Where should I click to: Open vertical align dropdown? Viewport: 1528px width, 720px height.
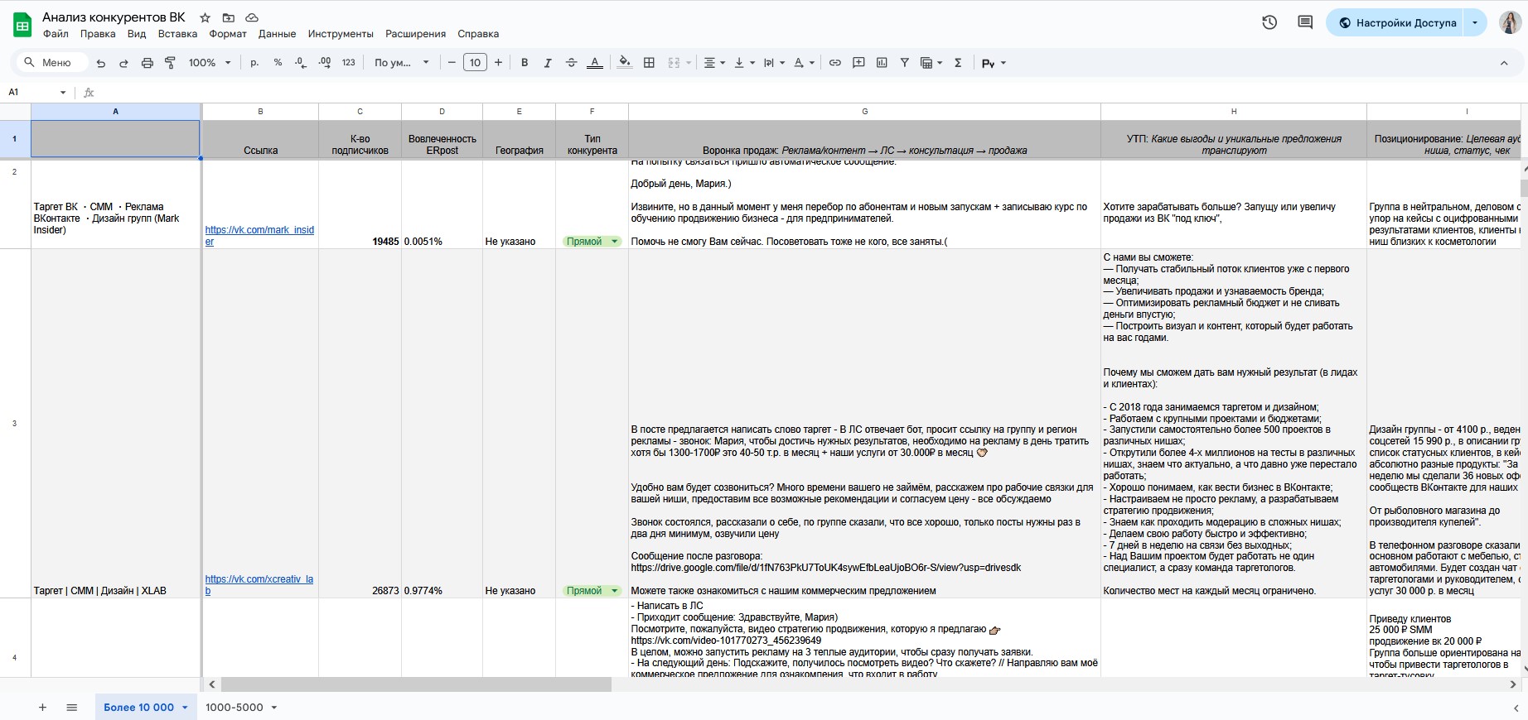click(x=744, y=63)
